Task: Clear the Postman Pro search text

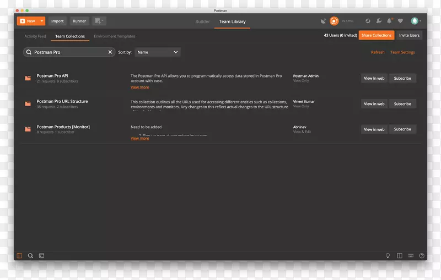Action: (x=110, y=52)
